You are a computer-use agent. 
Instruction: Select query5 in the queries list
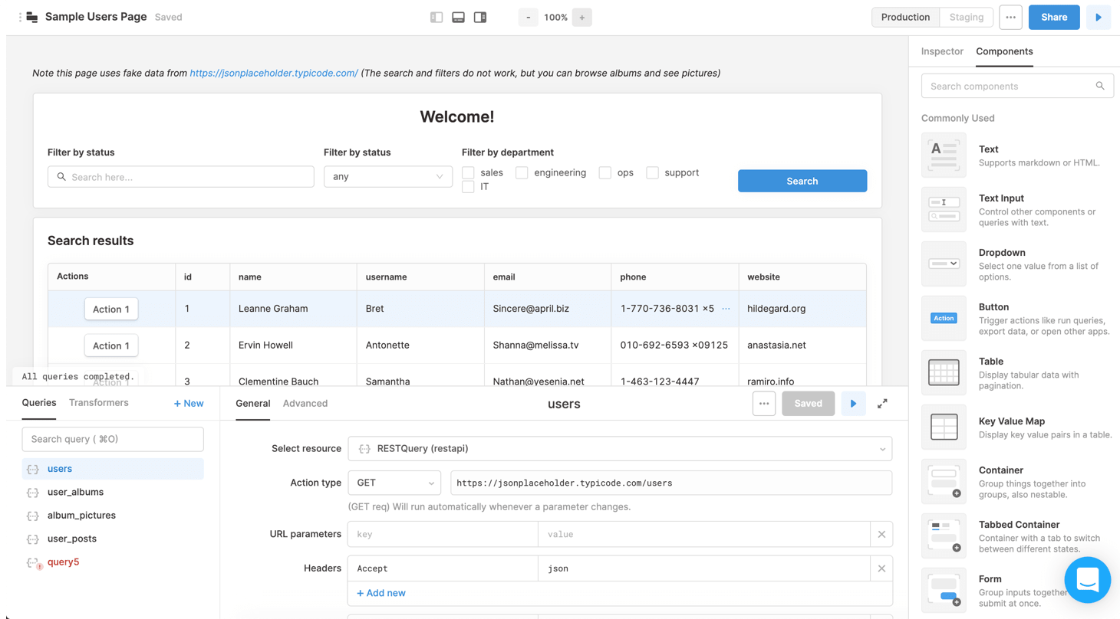pos(63,562)
